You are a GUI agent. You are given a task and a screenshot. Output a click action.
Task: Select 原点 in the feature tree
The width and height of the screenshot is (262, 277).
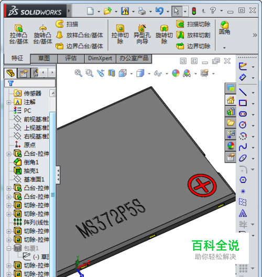click(x=25, y=145)
